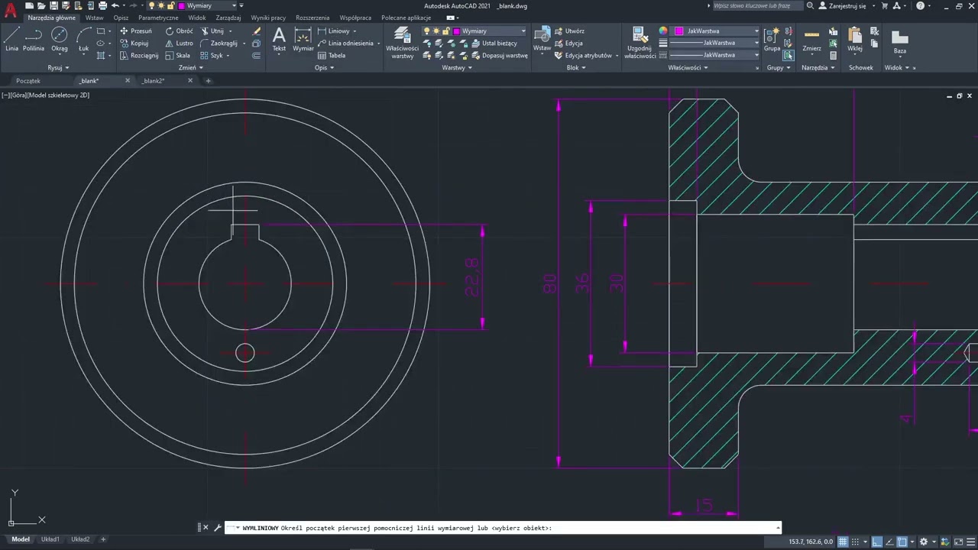Click the Wymiar dimension tool
The height and width of the screenshot is (550, 978).
303,40
